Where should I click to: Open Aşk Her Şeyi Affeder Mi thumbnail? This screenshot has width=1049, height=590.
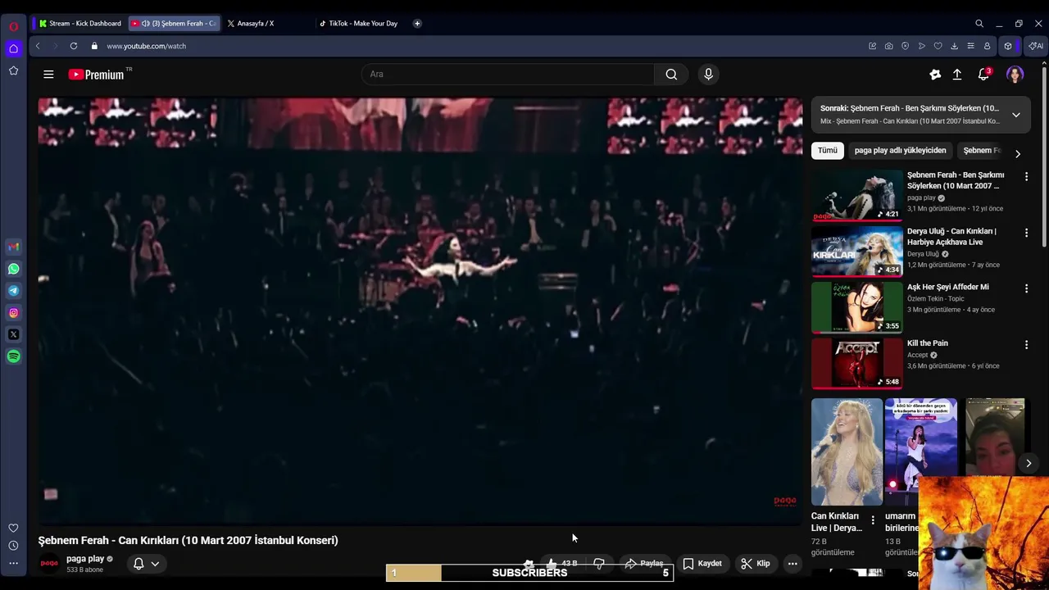coord(857,307)
